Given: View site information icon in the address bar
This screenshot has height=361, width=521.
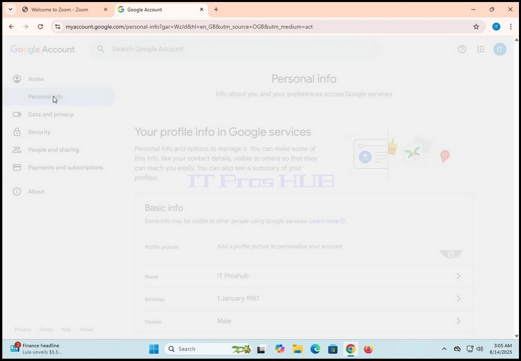Looking at the screenshot, I should [57, 27].
